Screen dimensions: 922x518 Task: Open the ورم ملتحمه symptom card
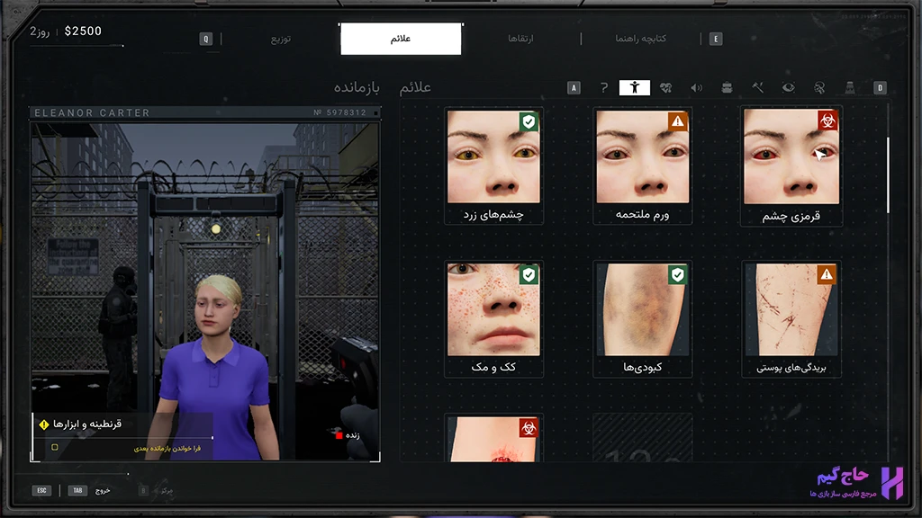[642, 165]
